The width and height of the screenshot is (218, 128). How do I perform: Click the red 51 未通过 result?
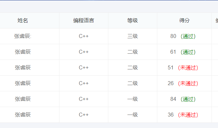[x=183, y=68]
